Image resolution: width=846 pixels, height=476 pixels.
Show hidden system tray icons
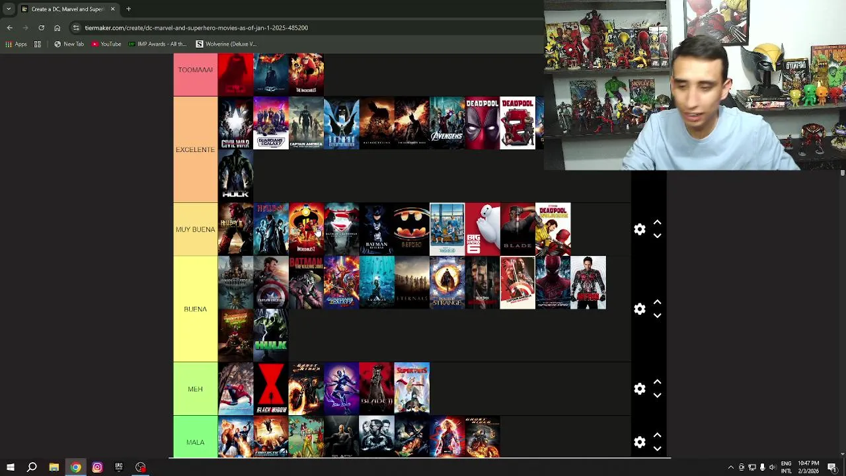click(730, 467)
